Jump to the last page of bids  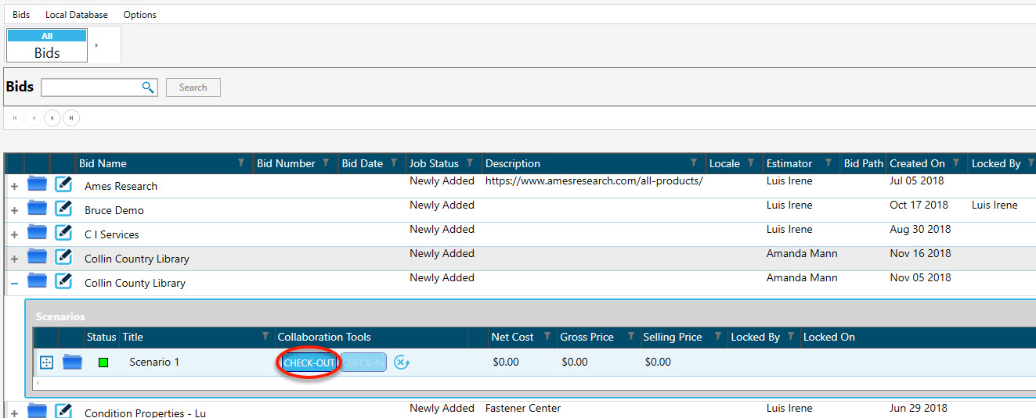pos(70,118)
